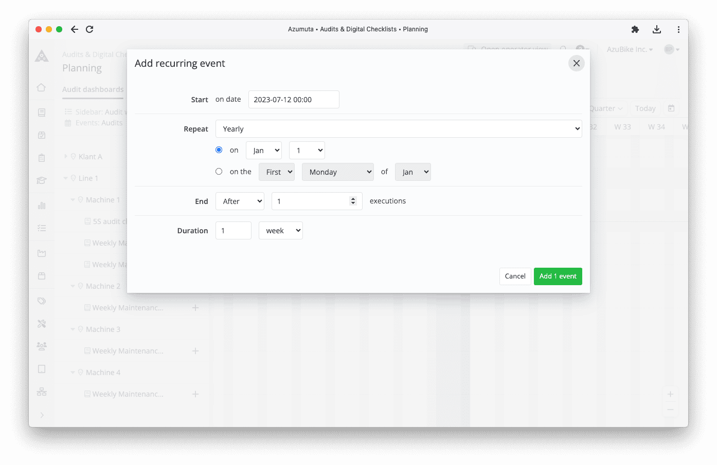Select the 'on' radio button for yearly repeat
The image size is (717, 465).
[219, 150]
